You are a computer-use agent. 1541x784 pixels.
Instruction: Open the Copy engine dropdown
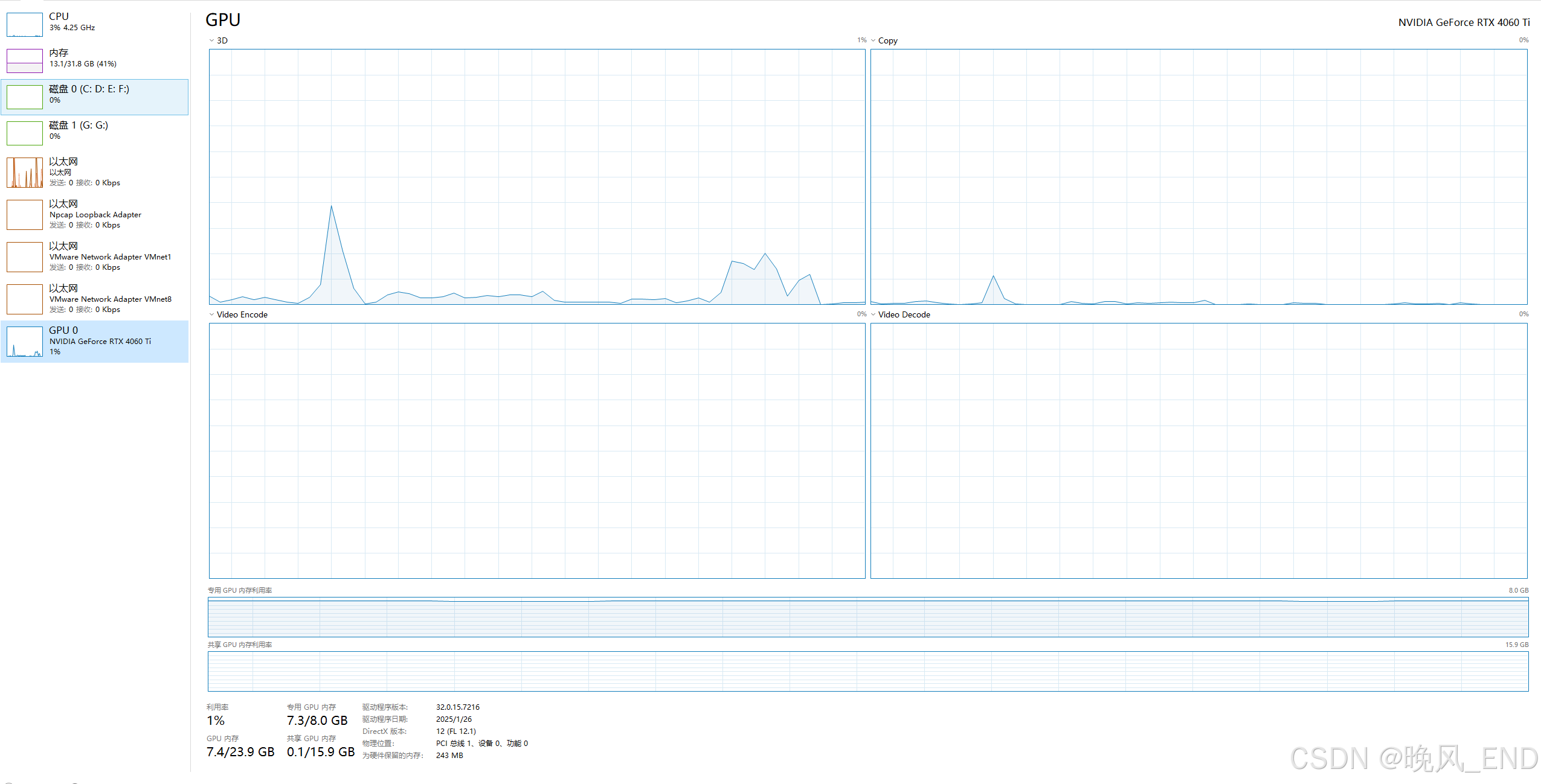(873, 40)
